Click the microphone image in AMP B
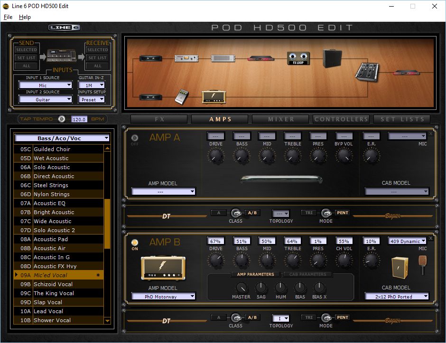This screenshot has width=446, height=343. (x=422, y=265)
